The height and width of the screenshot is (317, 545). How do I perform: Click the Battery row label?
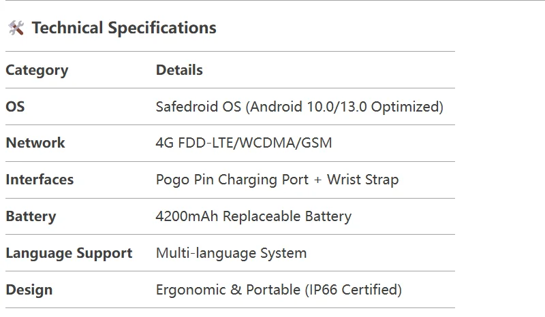pos(31,216)
